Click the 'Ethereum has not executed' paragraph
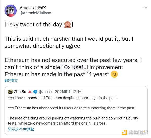Screen dimensions: 151x138 73,67
